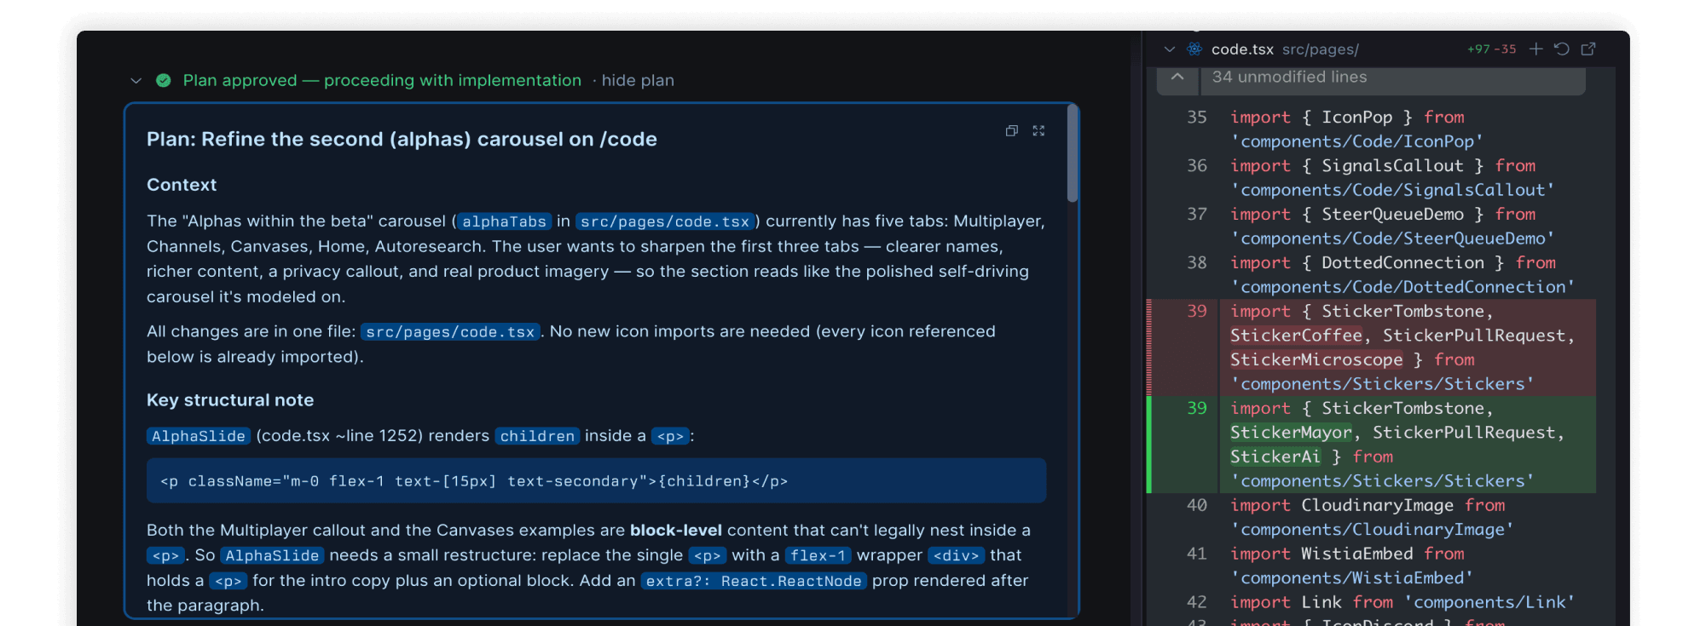Collapse the code.tsx file diff chevron
This screenshot has width=1706, height=626.
point(1170,49)
